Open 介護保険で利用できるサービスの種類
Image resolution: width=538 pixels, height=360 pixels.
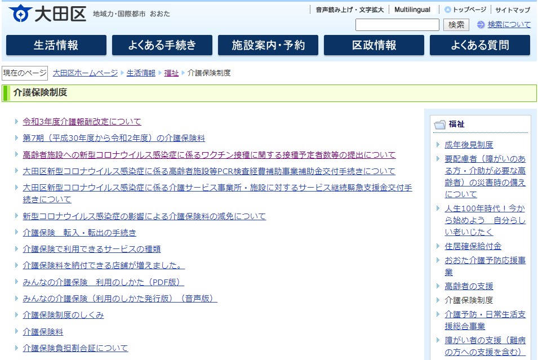pyautogui.click(x=92, y=249)
